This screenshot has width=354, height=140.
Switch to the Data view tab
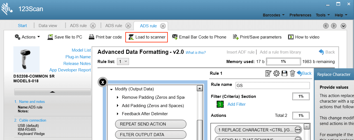(48, 26)
